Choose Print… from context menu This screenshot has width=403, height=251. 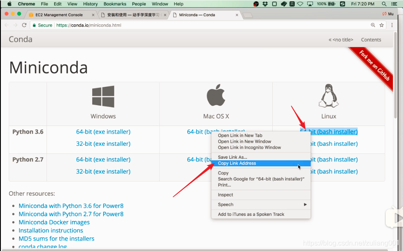pos(261,185)
